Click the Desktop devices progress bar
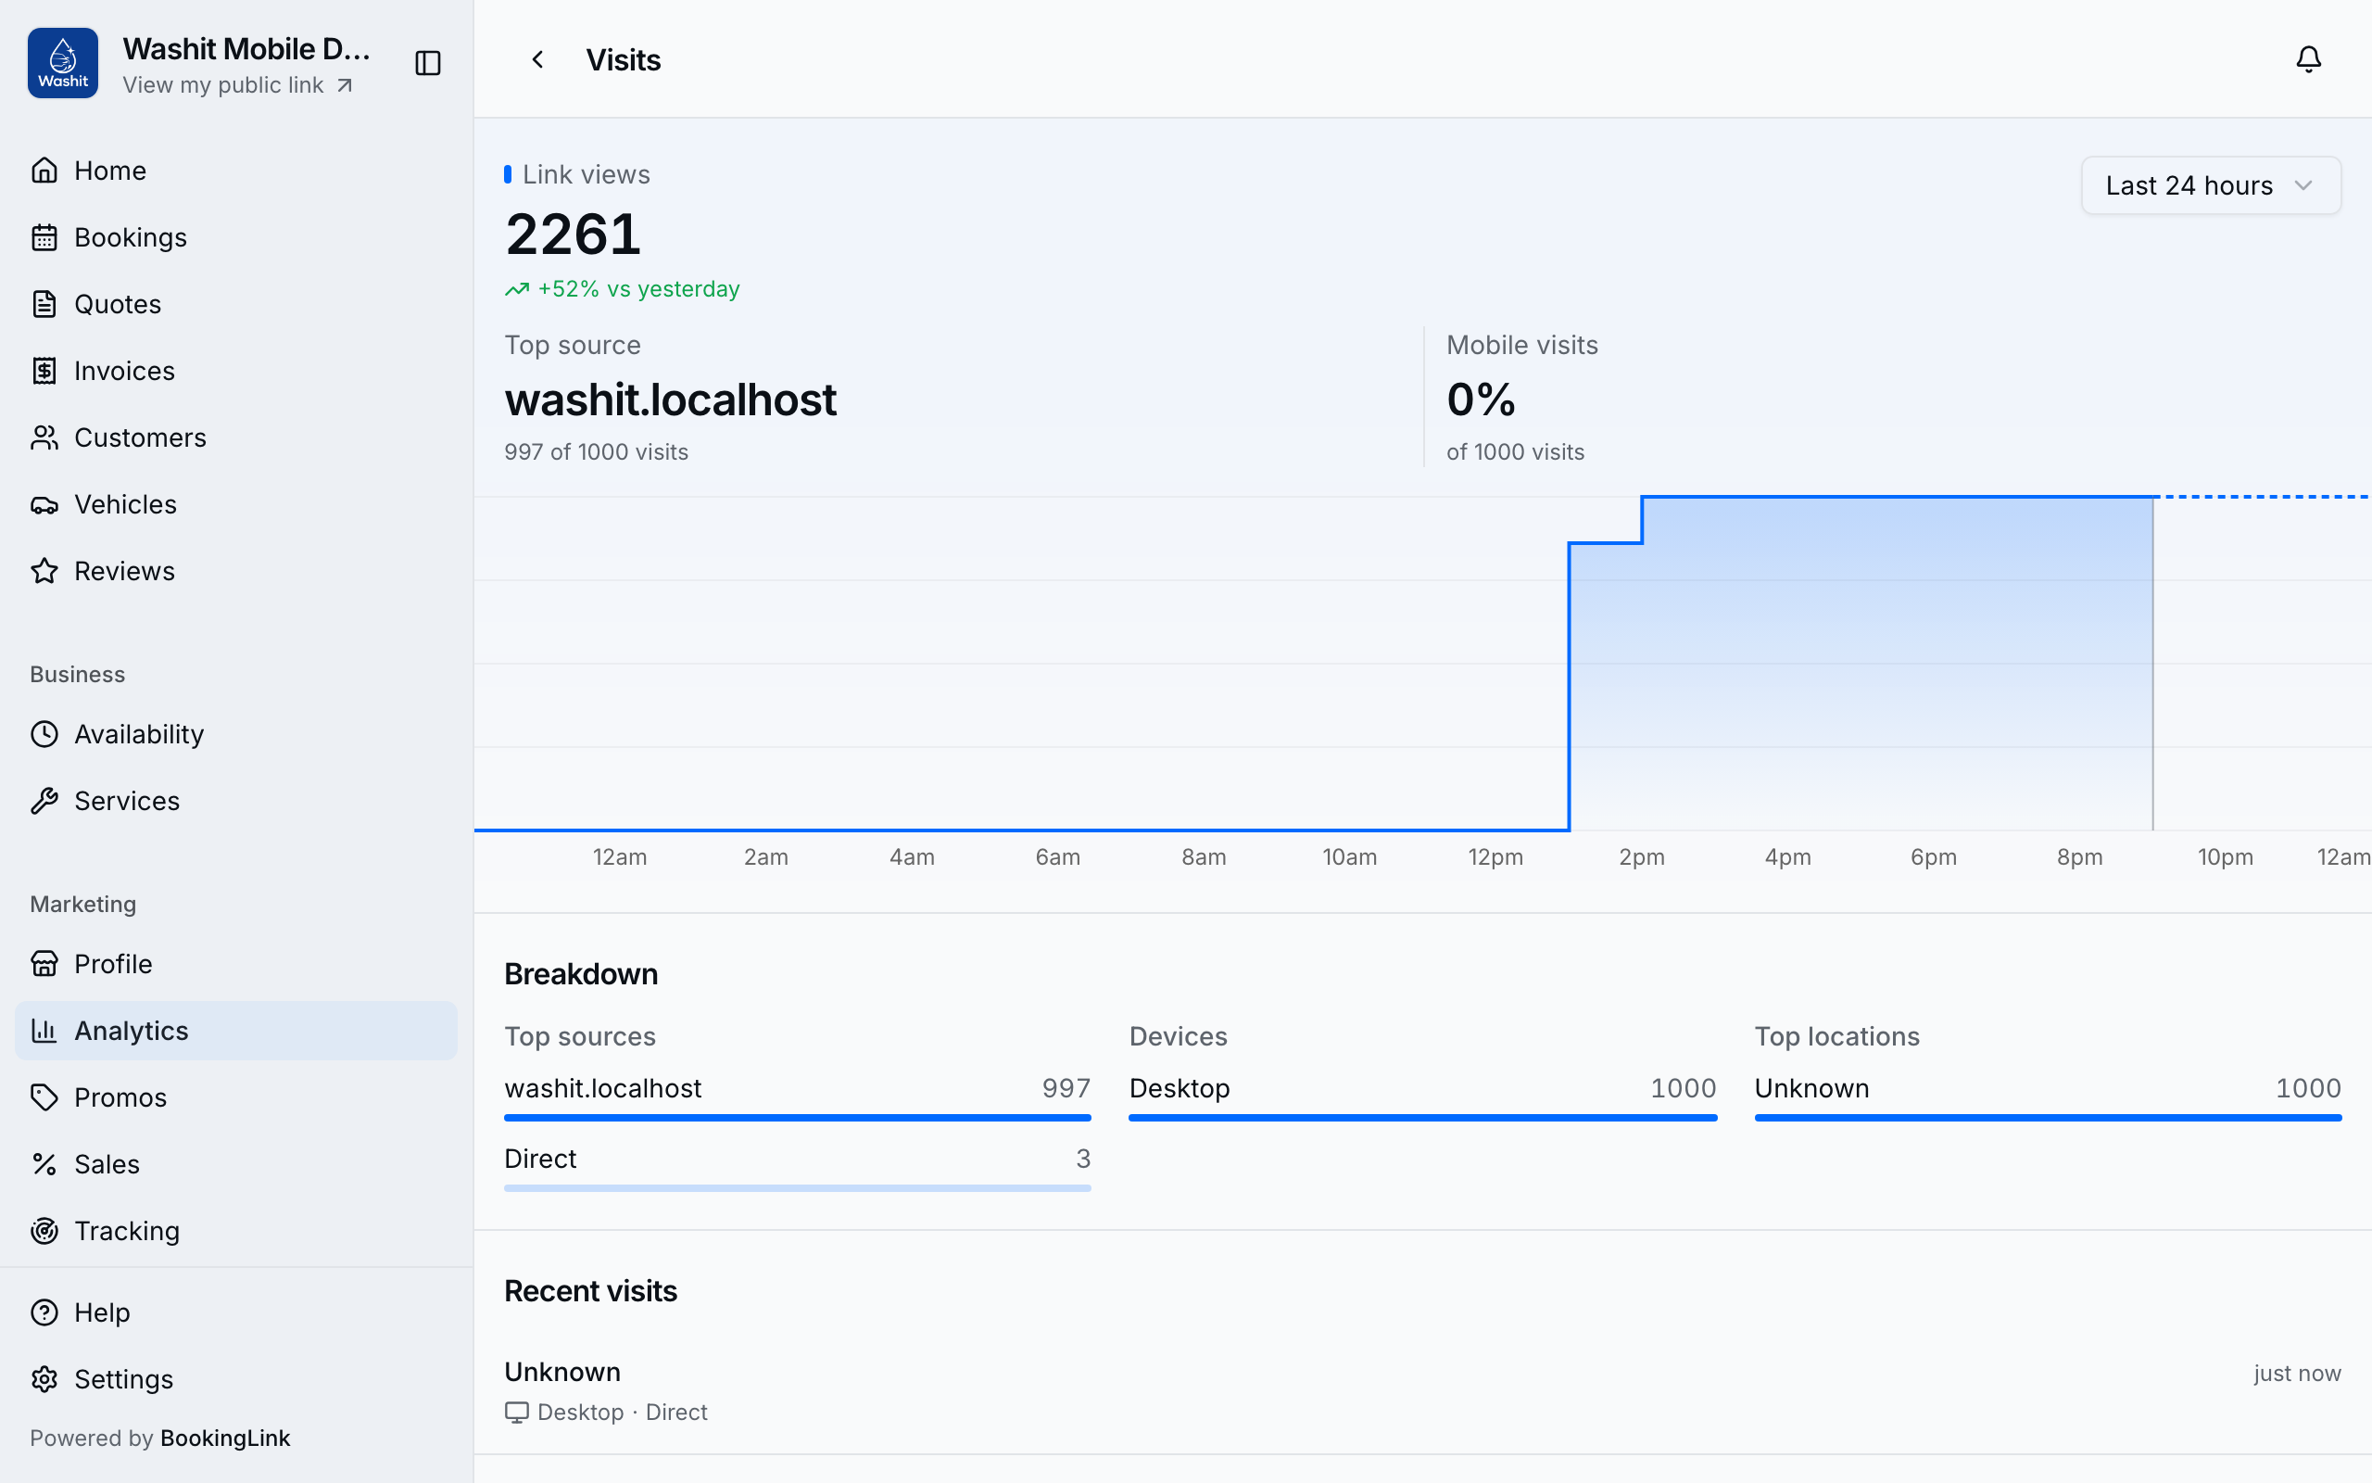The height and width of the screenshot is (1483, 2372). pyautogui.click(x=1422, y=1117)
